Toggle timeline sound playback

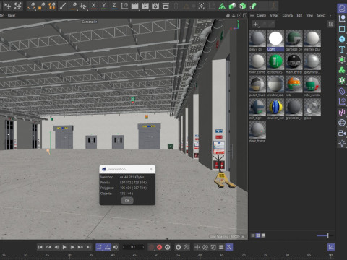pos(116,247)
